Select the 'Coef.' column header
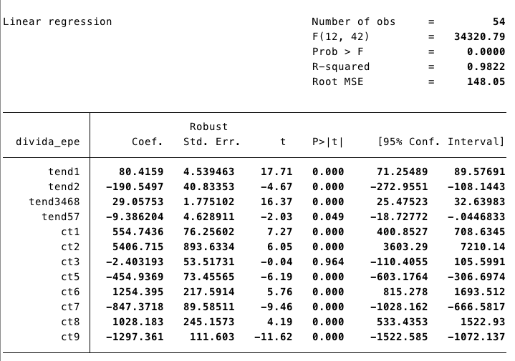 point(148,142)
